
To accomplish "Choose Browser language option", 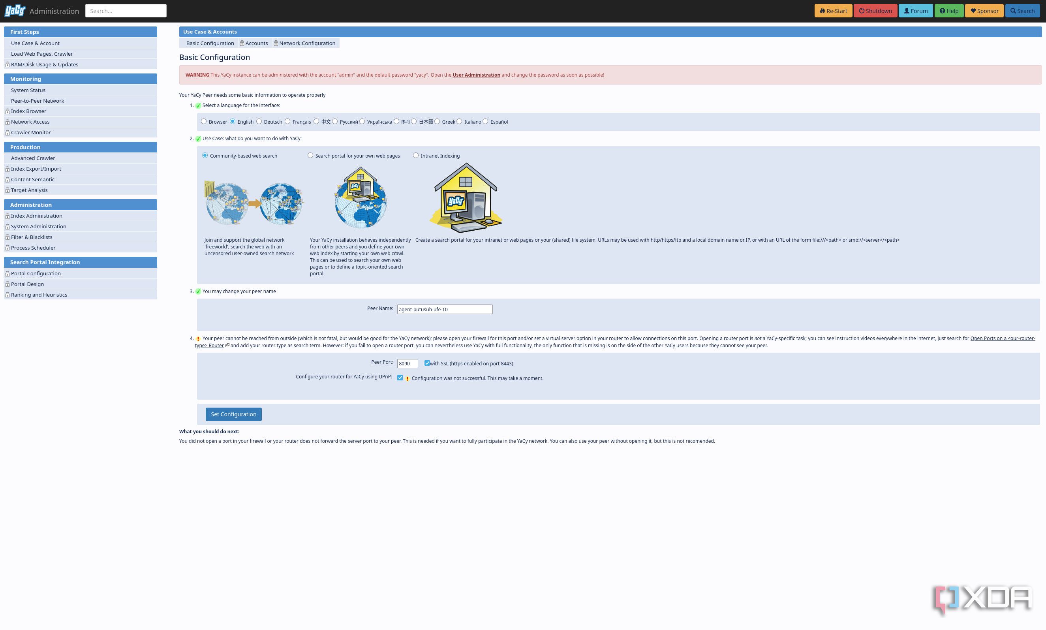I will (x=204, y=121).
